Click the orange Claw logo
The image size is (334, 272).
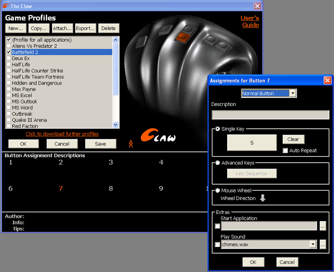158,135
